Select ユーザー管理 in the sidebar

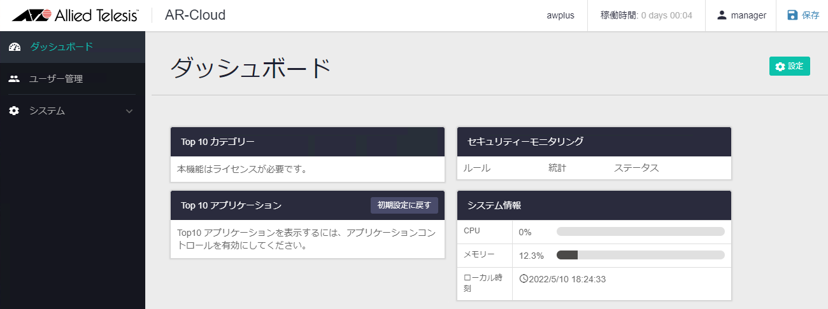point(56,79)
